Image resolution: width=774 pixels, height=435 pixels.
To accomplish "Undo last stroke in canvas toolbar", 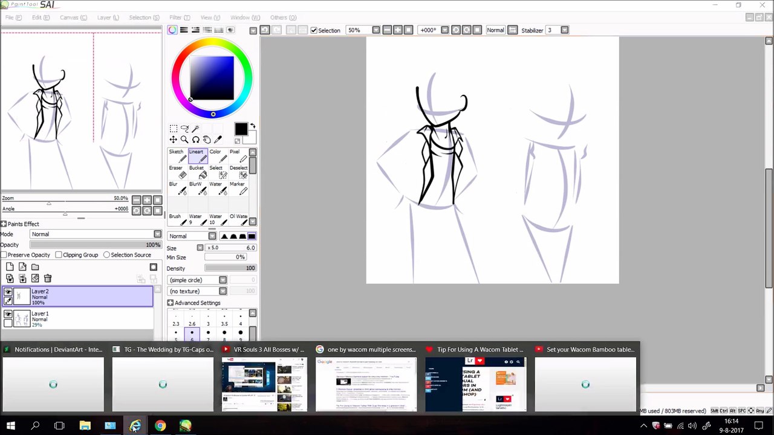I will [265, 30].
